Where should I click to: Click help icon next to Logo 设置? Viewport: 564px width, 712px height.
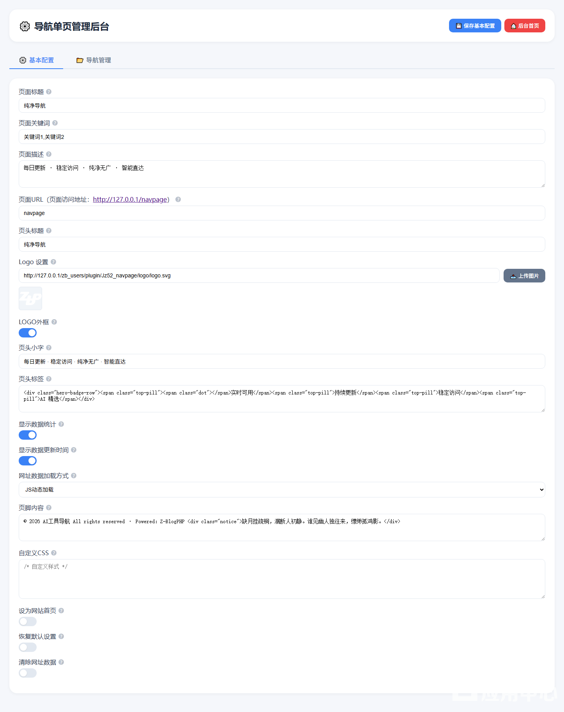point(53,262)
